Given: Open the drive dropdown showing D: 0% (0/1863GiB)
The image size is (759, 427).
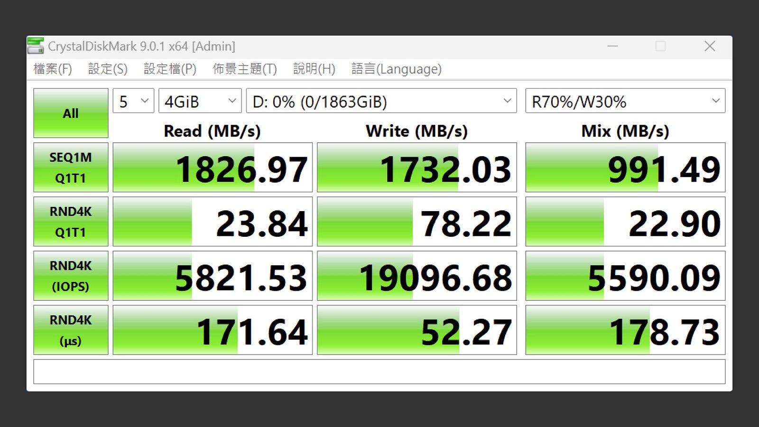Looking at the screenshot, I should [x=381, y=101].
